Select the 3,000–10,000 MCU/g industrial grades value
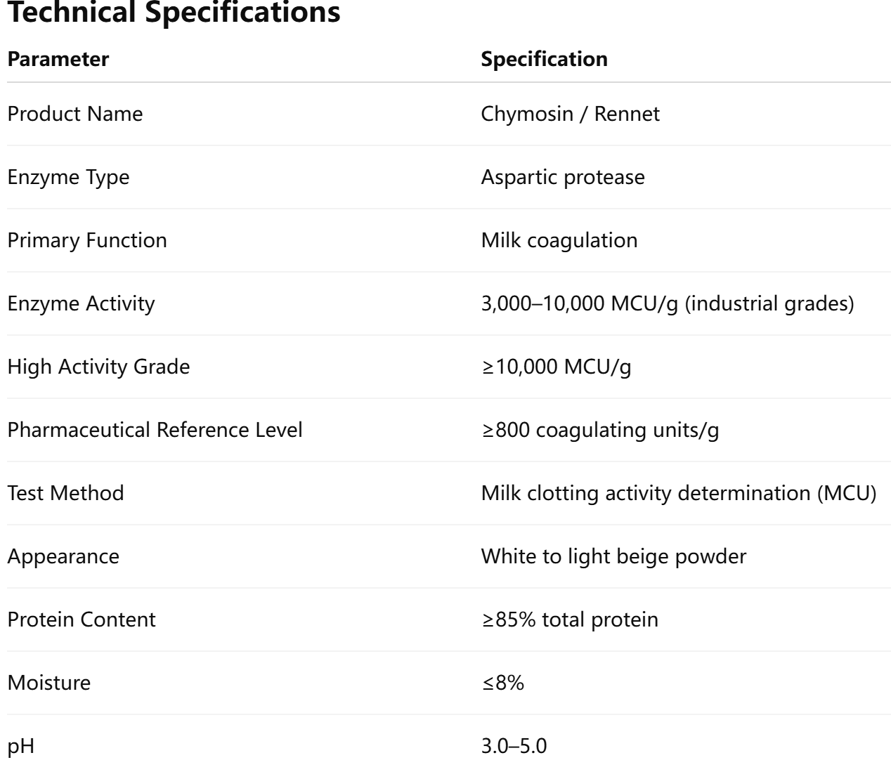The width and height of the screenshot is (891, 760). coord(667,303)
